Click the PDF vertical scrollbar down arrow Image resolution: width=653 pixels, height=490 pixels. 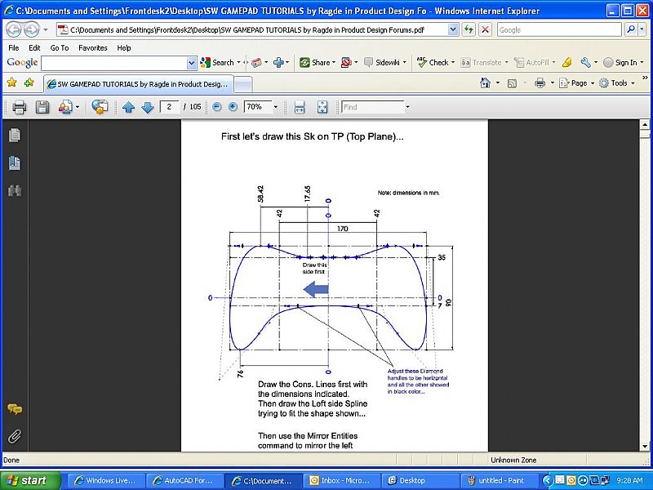pyautogui.click(x=645, y=447)
